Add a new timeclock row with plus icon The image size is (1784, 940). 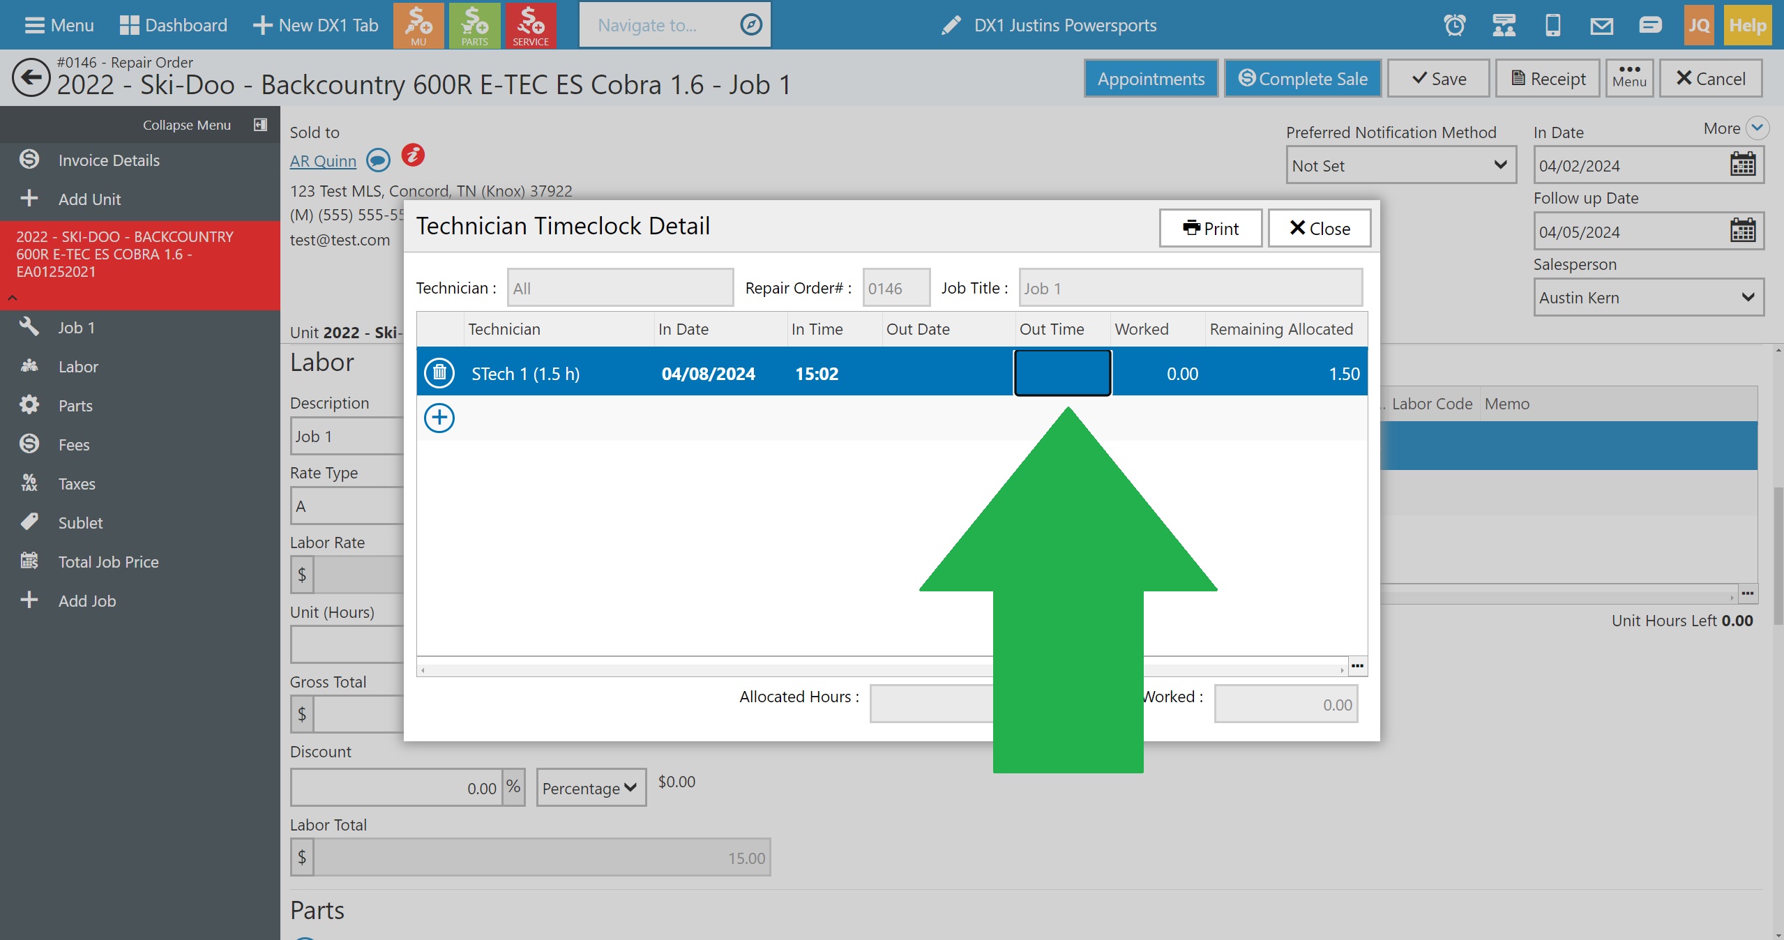click(439, 418)
